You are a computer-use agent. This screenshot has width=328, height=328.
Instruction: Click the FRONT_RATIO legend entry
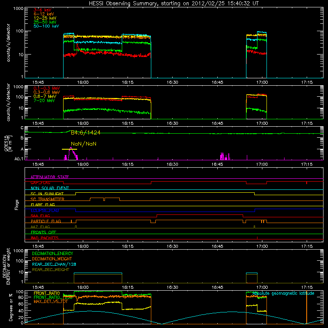[47, 293]
